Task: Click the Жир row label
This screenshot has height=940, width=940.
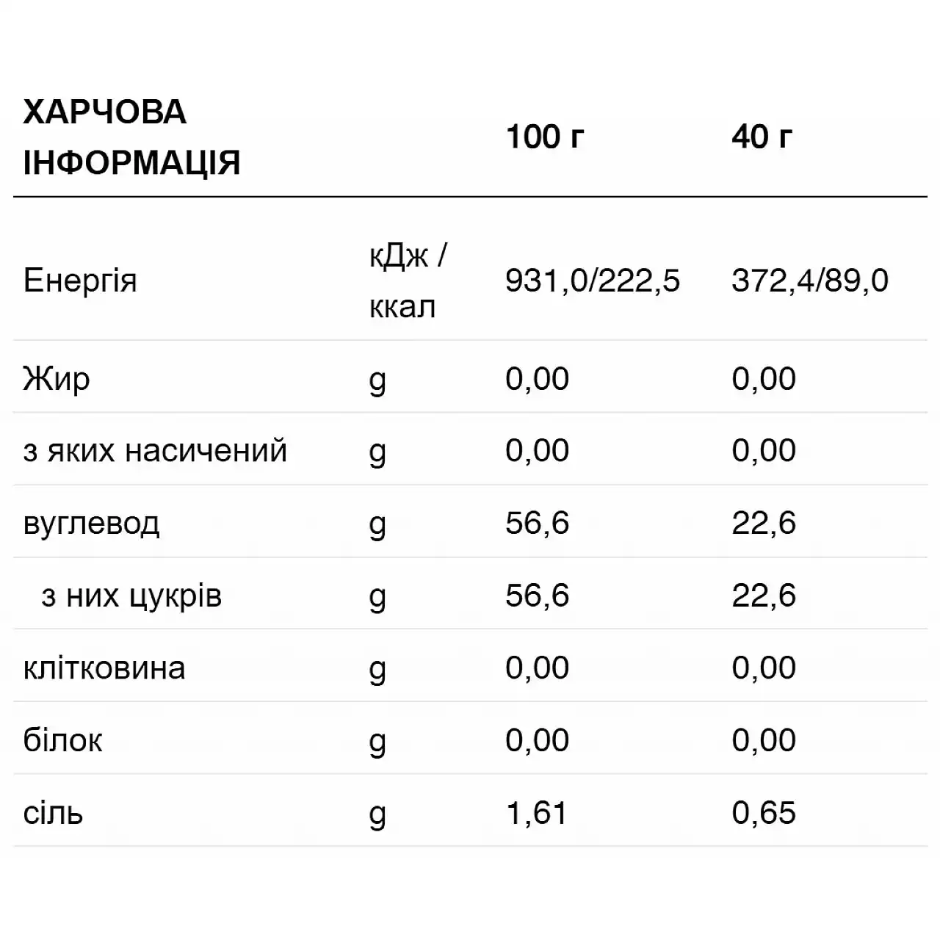Action: (x=57, y=379)
